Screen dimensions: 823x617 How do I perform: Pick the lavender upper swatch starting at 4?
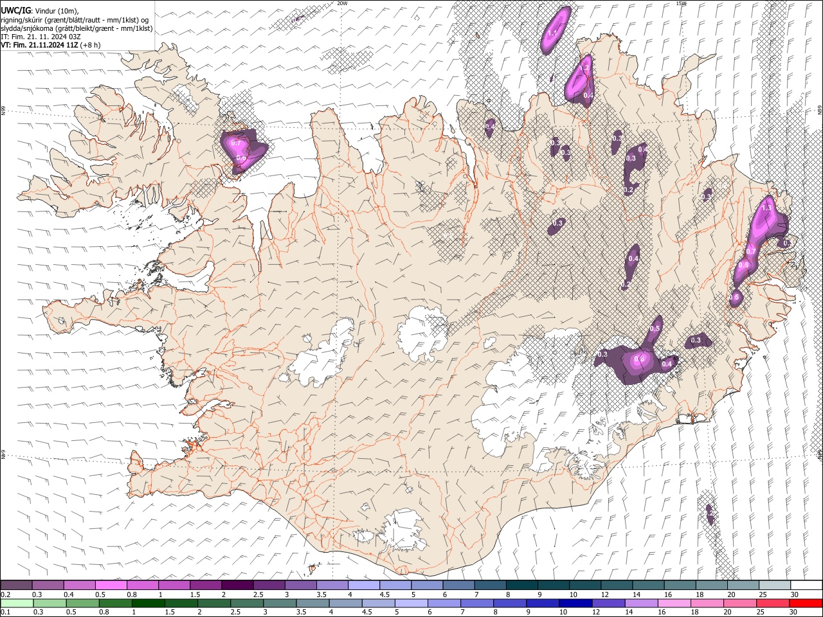point(363,586)
